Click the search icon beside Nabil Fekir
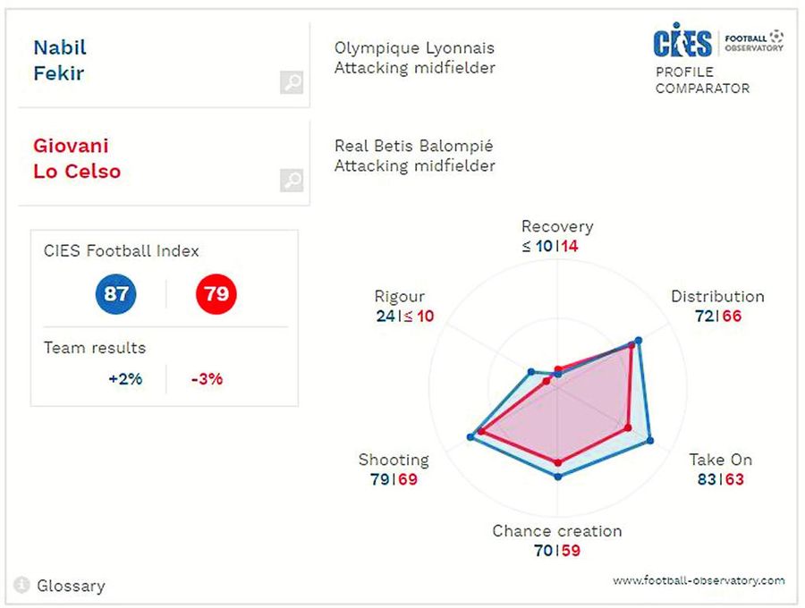The height and width of the screenshot is (608, 805). pos(292,83)
